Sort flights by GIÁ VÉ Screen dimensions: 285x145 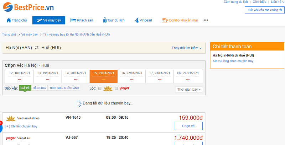point(25,88)
